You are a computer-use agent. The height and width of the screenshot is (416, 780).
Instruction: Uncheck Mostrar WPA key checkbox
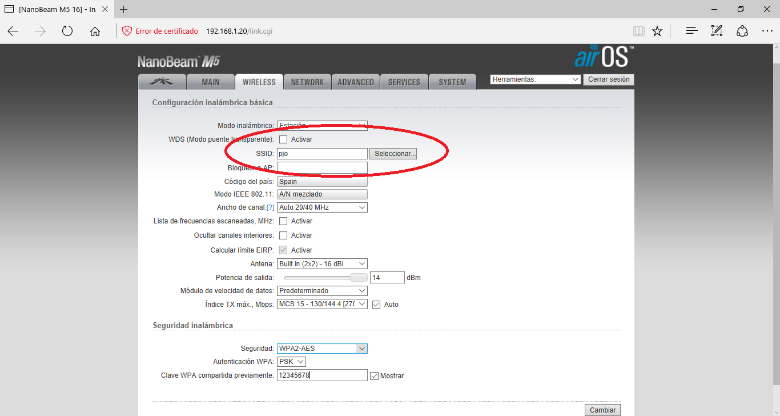374,376
